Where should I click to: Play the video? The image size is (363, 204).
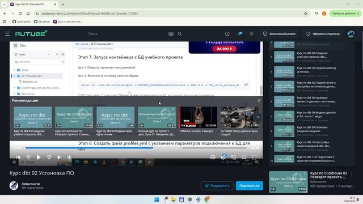pos(39,158)
